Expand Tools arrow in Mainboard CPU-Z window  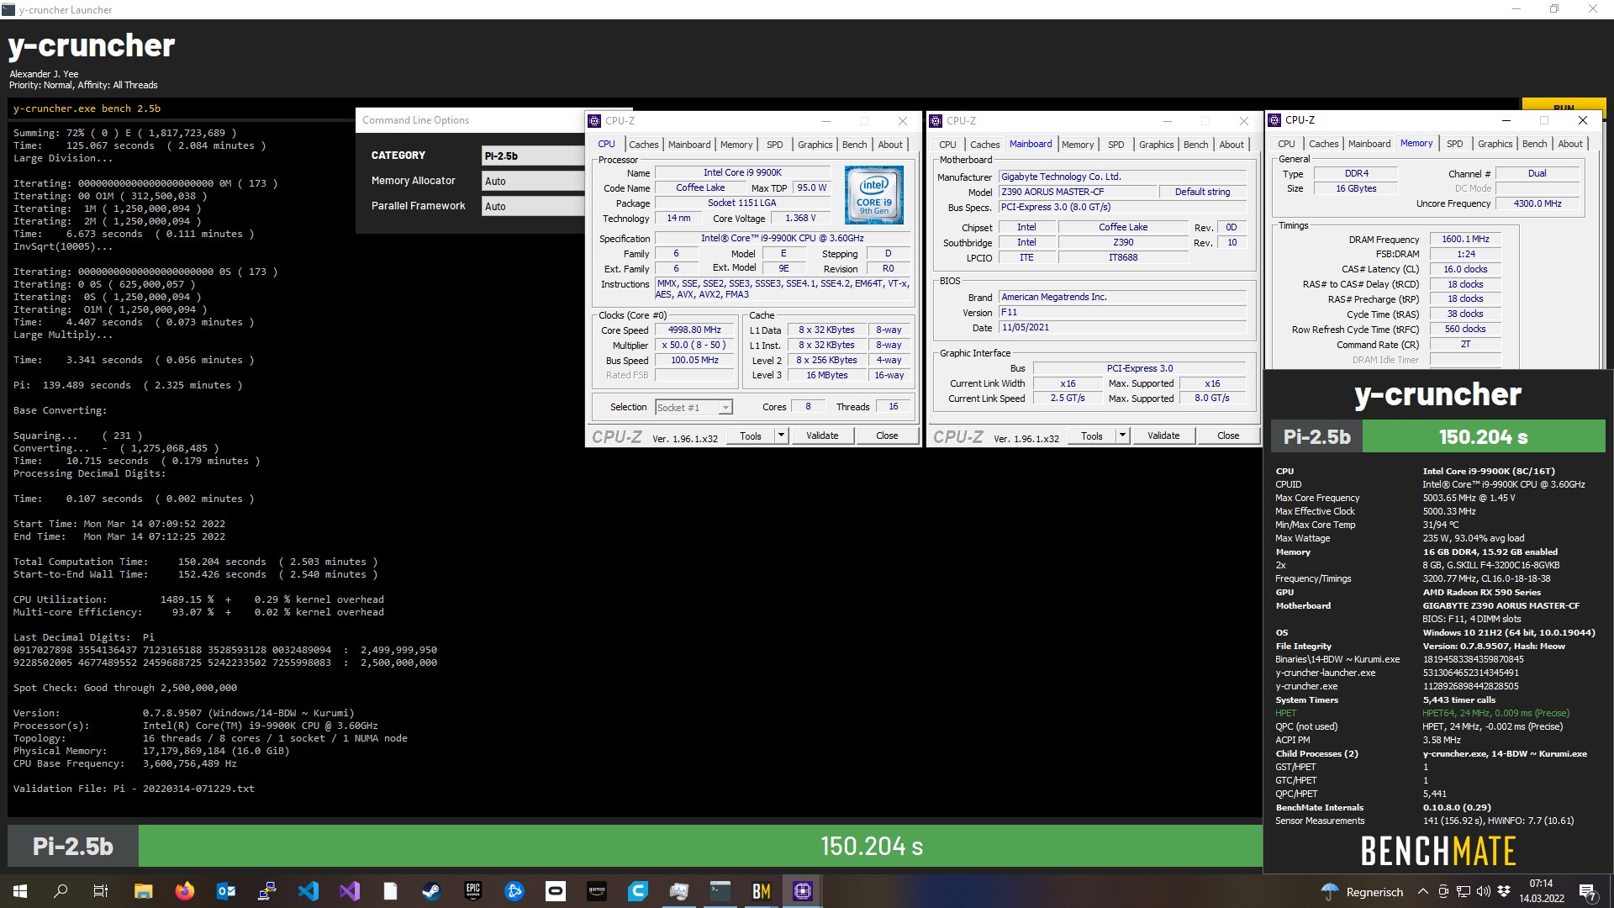coord(1122,436)
